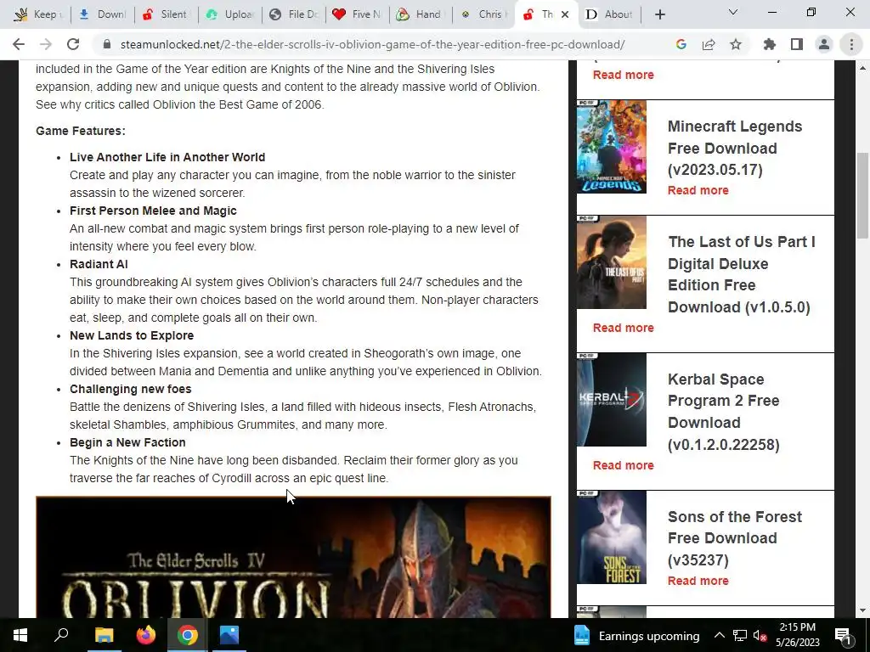Click the Challenging new foes heading
Screen dimensions: 870x652
130,389
